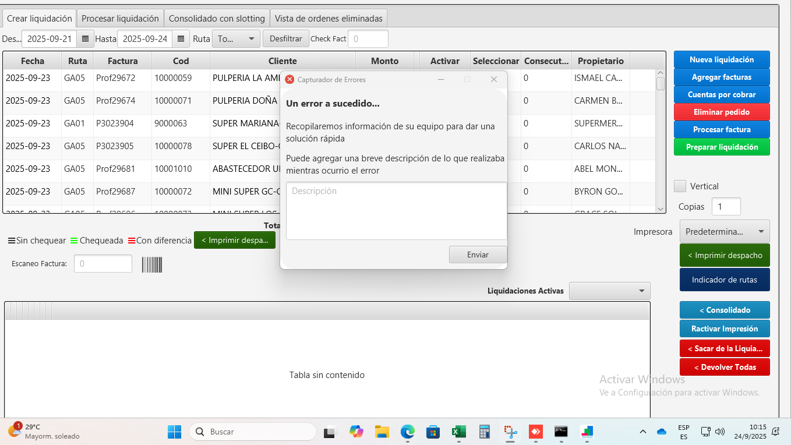Switch to the Procesar liquidación tab
Image resolution: width=791 pixels, height=445 pixels.
[120, 19]
